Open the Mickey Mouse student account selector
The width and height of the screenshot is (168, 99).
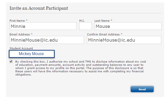(32, 54)
